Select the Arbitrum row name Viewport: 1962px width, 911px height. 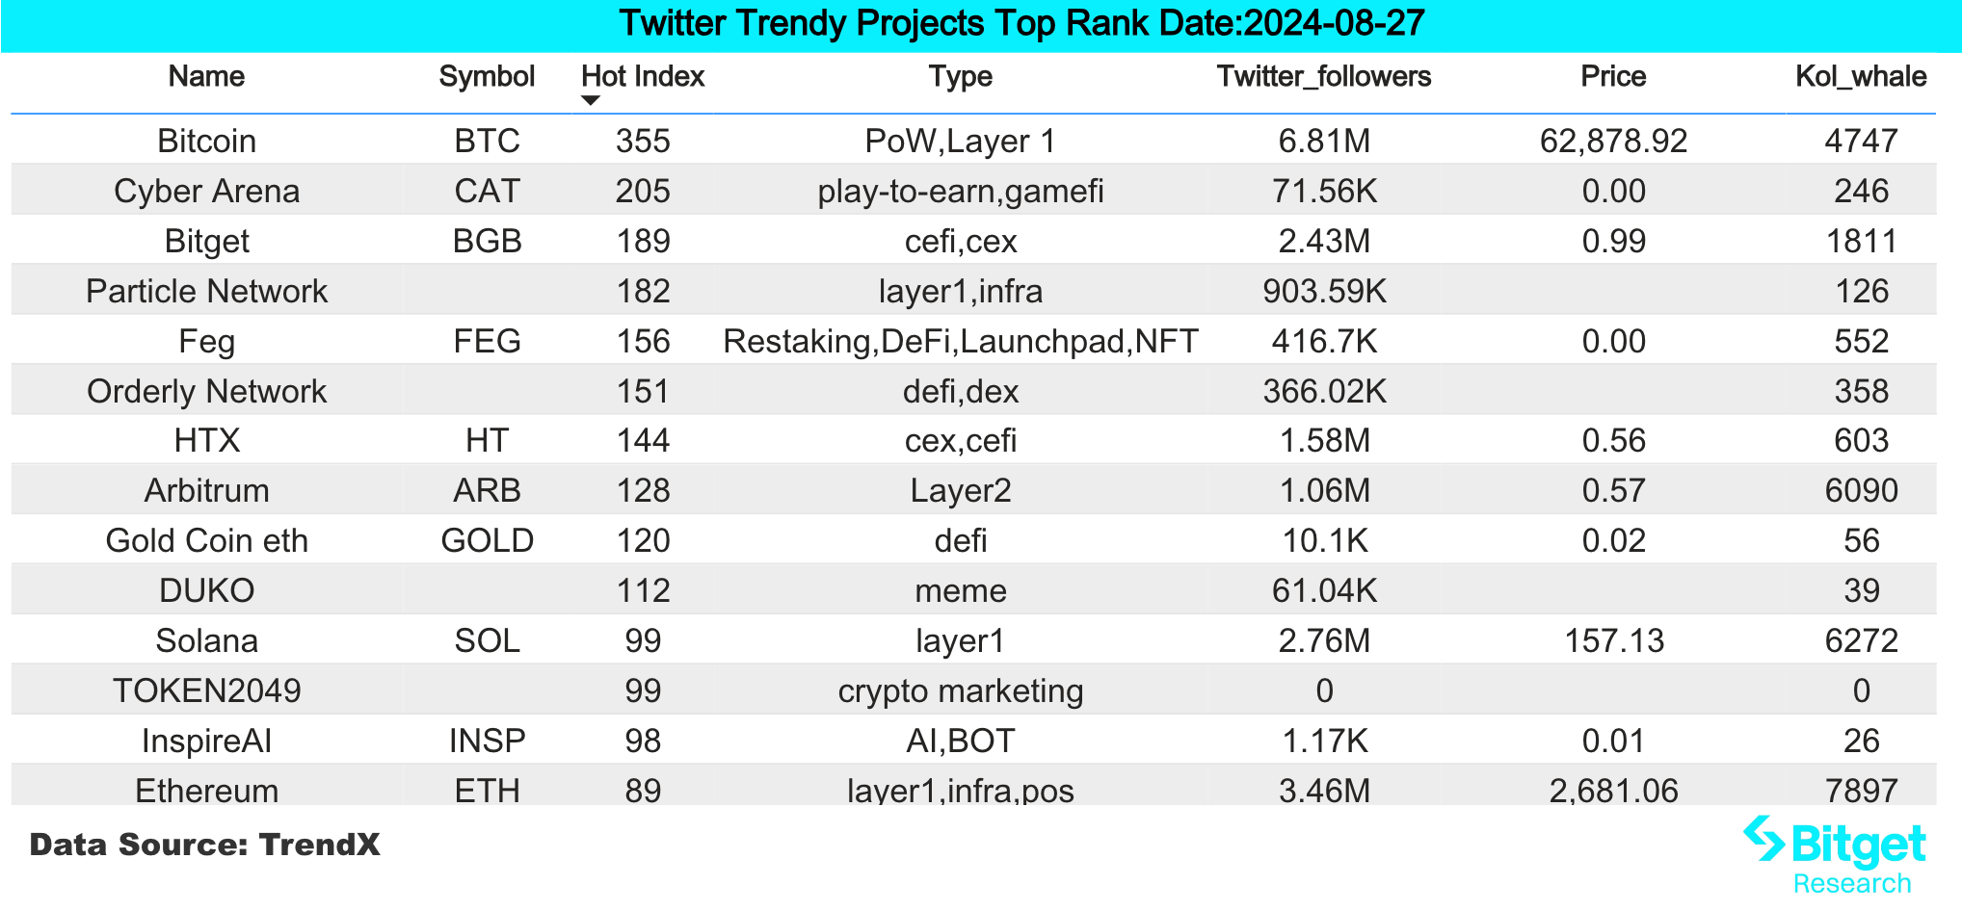click(x=206, y=491)
